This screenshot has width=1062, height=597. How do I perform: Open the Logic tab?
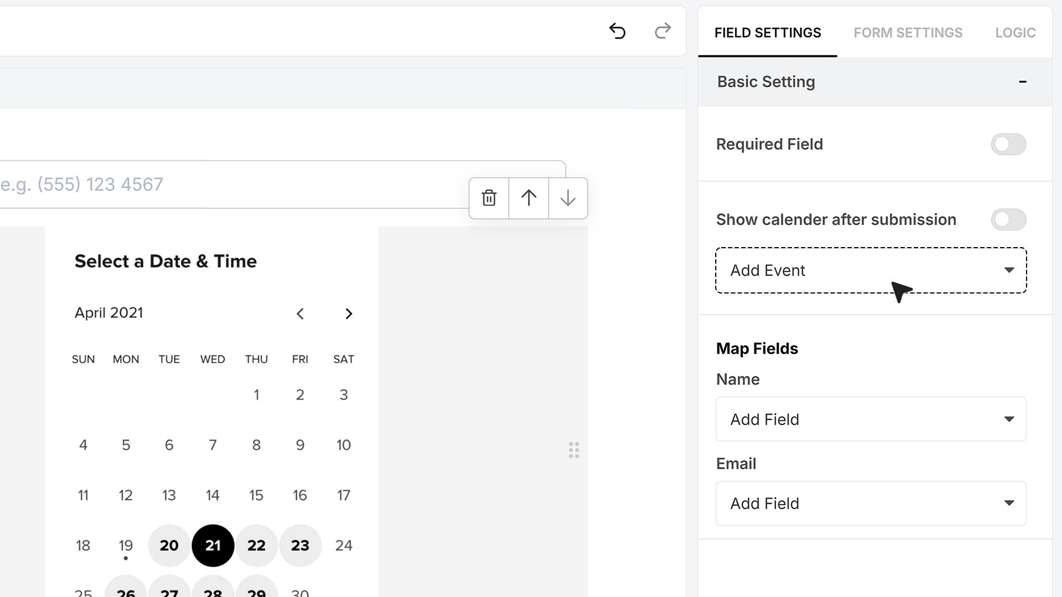[1016, 33]
